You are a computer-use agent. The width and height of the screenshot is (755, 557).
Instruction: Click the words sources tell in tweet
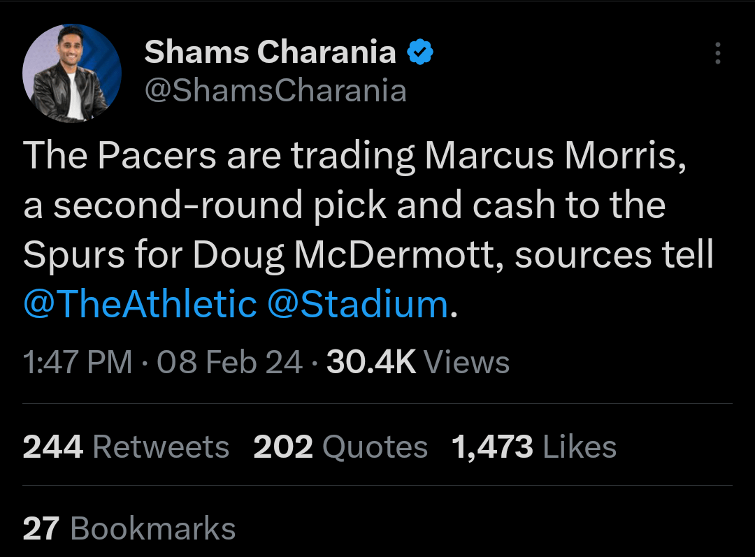click(614, 256)
